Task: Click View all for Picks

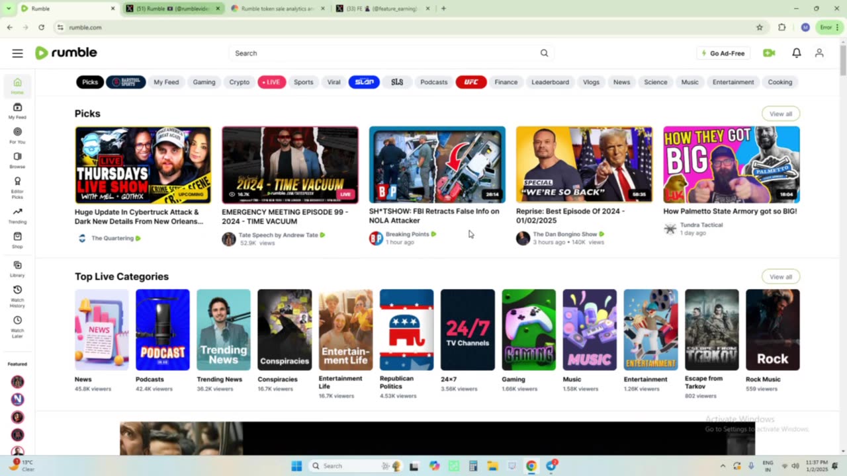Action: [x=781, y=114]
